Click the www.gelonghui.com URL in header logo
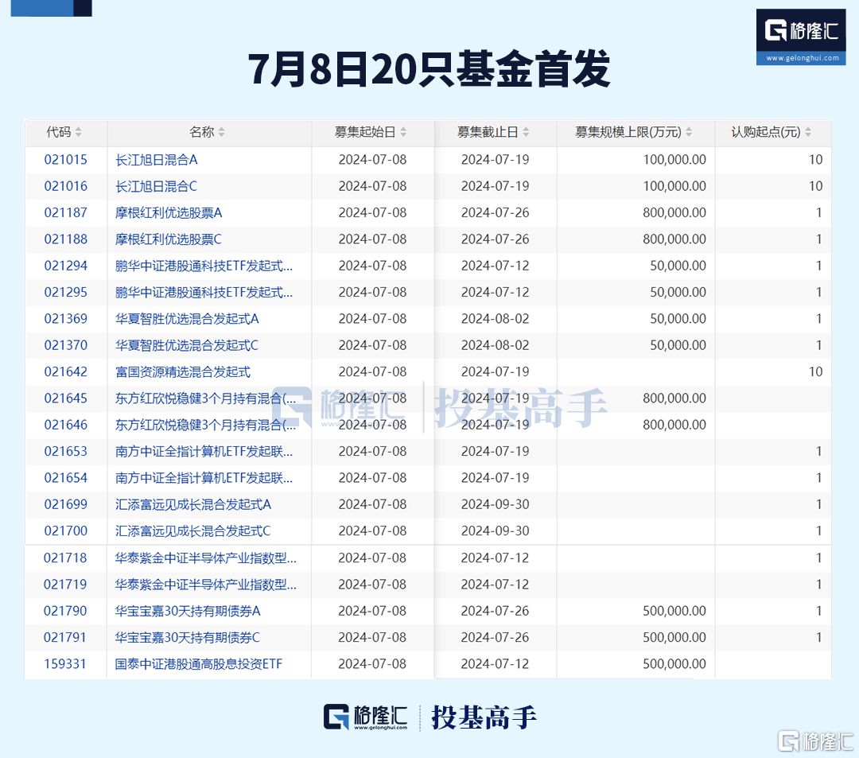This screenshot has height=758, width=859. [803, 58]
